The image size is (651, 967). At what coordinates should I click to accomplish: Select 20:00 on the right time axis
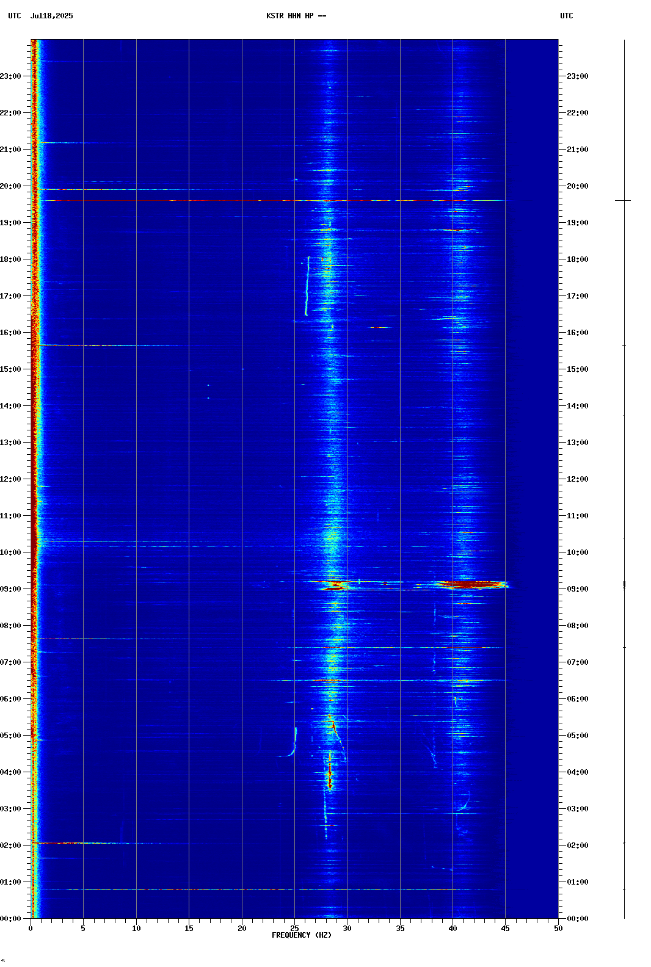point(578,186)
